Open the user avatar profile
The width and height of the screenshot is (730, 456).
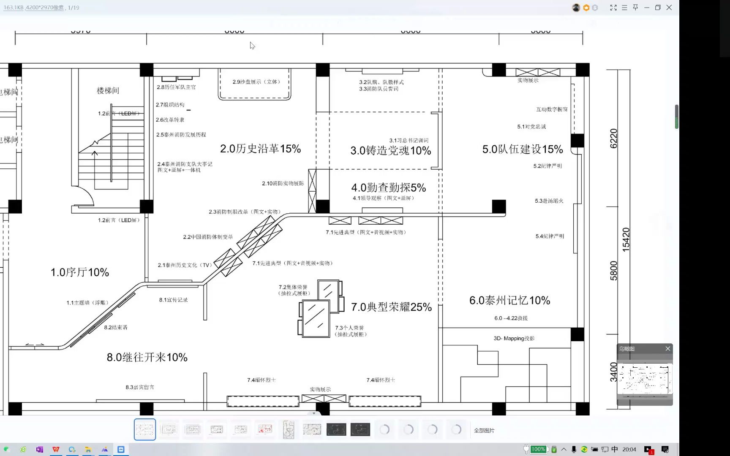[576, 8]
